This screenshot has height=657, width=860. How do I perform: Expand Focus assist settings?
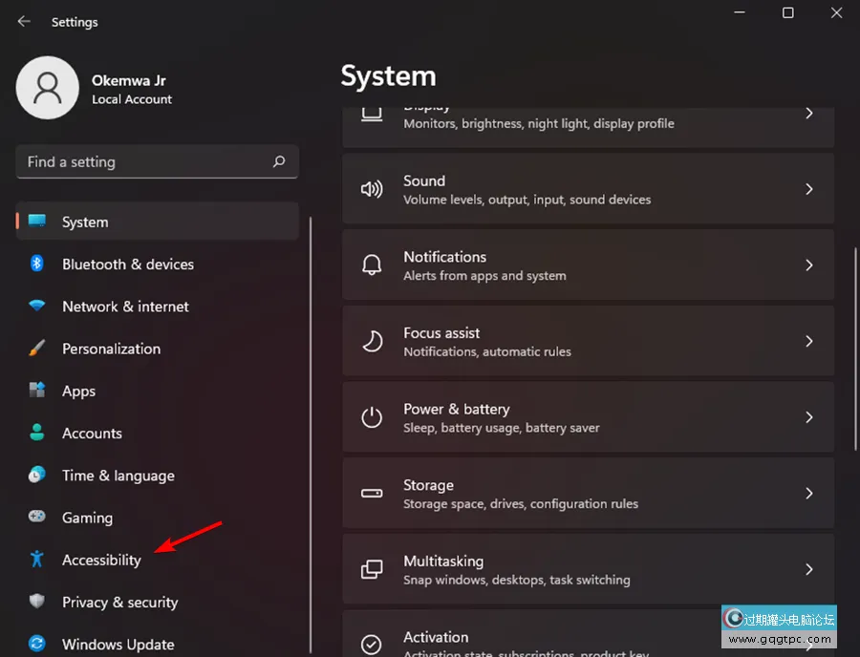tap(807, 341)
